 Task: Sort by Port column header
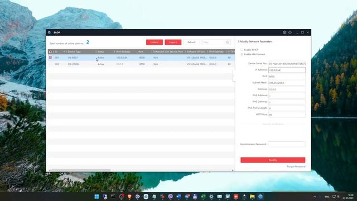click(144, 52)
